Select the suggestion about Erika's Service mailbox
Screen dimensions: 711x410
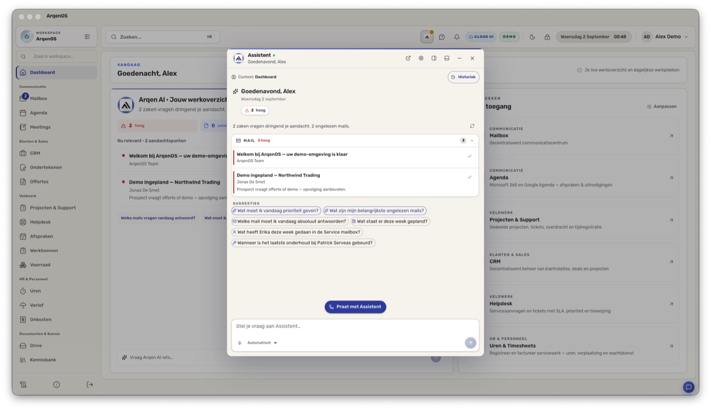coord(297,232)
